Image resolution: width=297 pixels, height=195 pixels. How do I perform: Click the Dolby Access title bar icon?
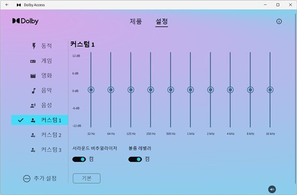point(19,5)
